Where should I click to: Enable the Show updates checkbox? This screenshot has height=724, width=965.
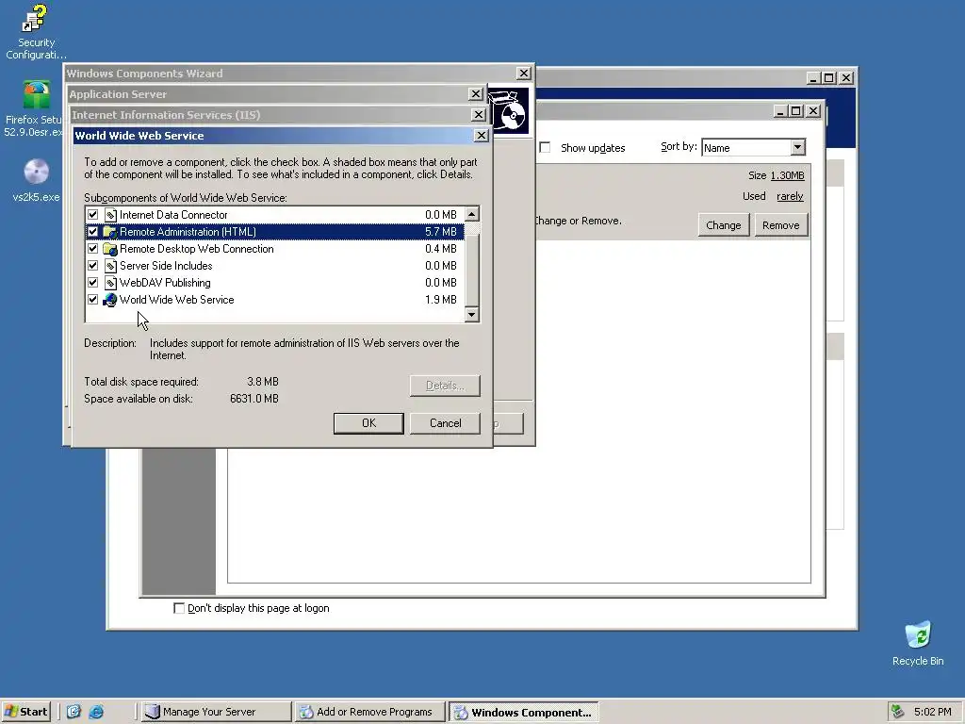(x=546, y=148)
